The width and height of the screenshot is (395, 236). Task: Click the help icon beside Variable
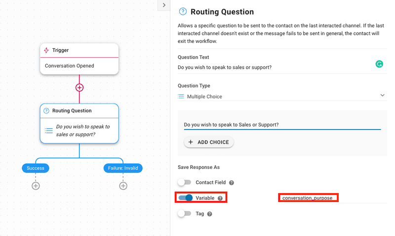pyautogui.click(x=220, y=198)
